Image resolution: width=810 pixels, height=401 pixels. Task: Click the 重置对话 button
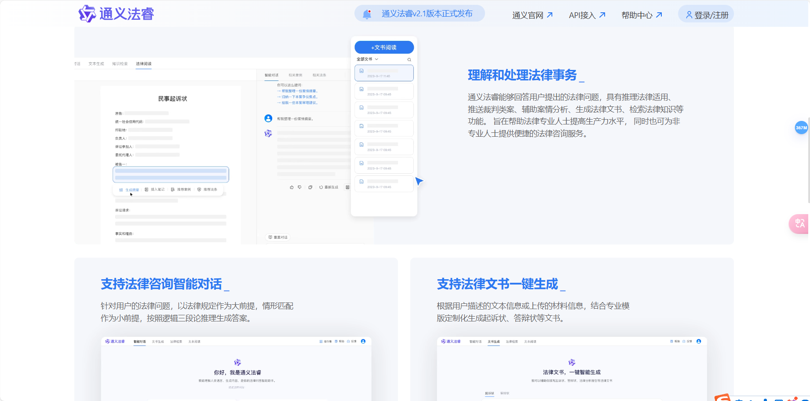pyautogui.click(x=278, y=237)
